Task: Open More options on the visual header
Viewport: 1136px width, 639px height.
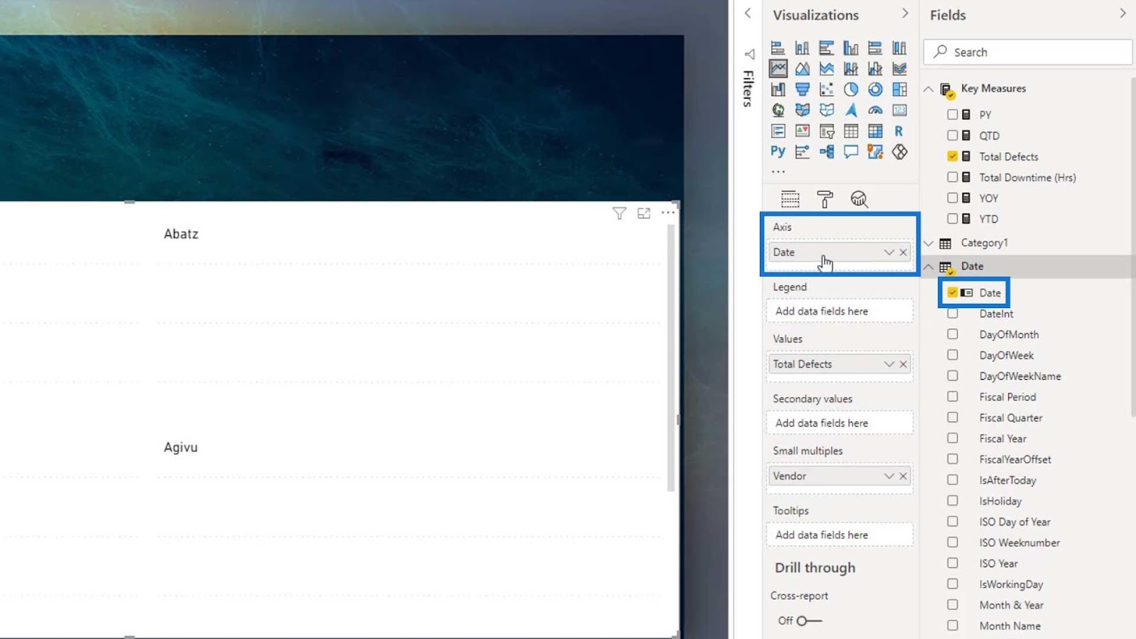Action: tap(668, 212)
